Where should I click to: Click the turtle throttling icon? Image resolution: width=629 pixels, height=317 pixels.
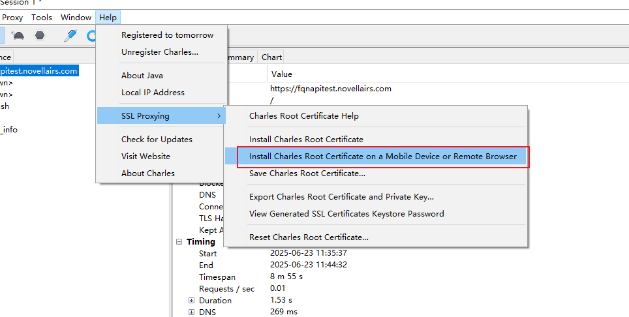19,36
